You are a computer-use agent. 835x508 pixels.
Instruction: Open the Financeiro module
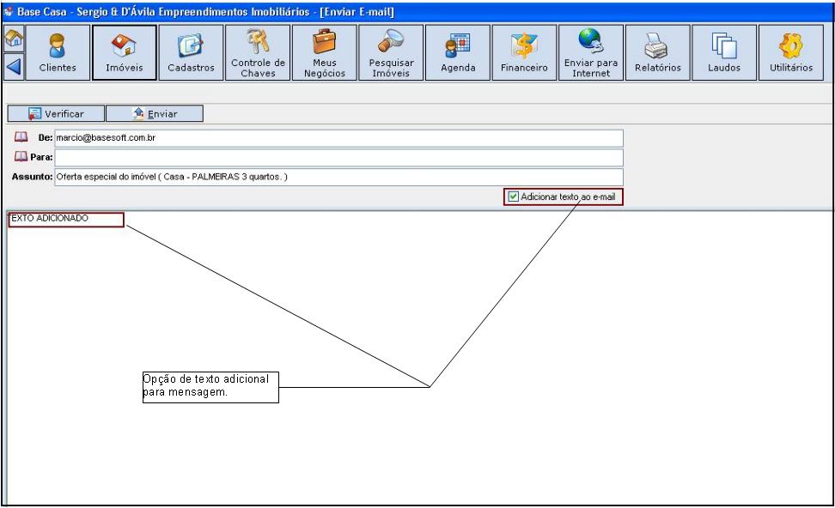(524, 52)
